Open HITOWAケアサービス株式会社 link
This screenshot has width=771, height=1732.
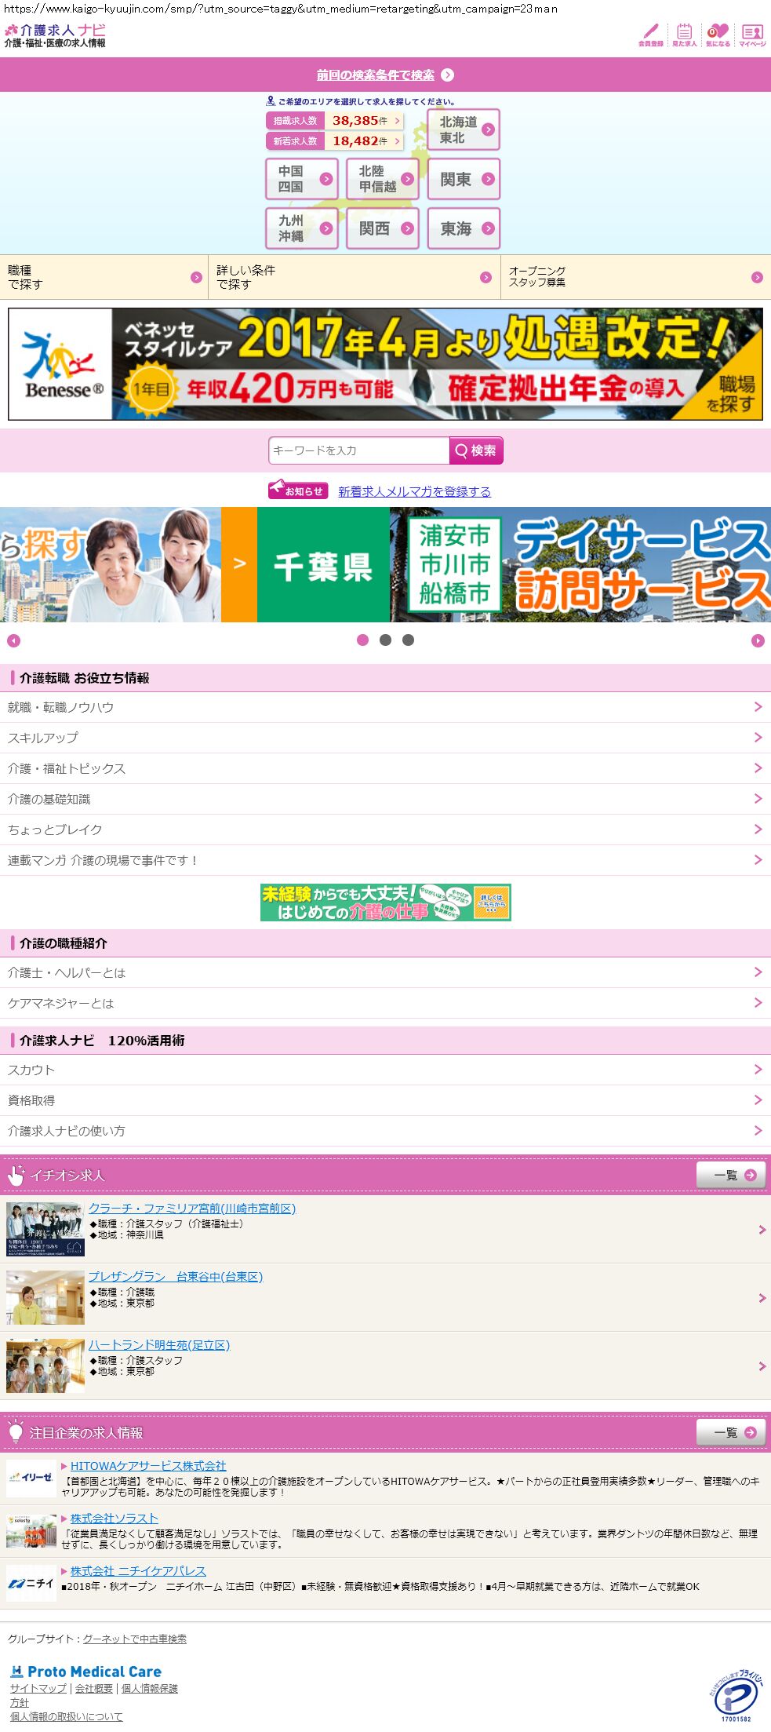(148, 1466)
